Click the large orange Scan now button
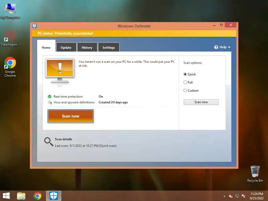 (71, 116)
